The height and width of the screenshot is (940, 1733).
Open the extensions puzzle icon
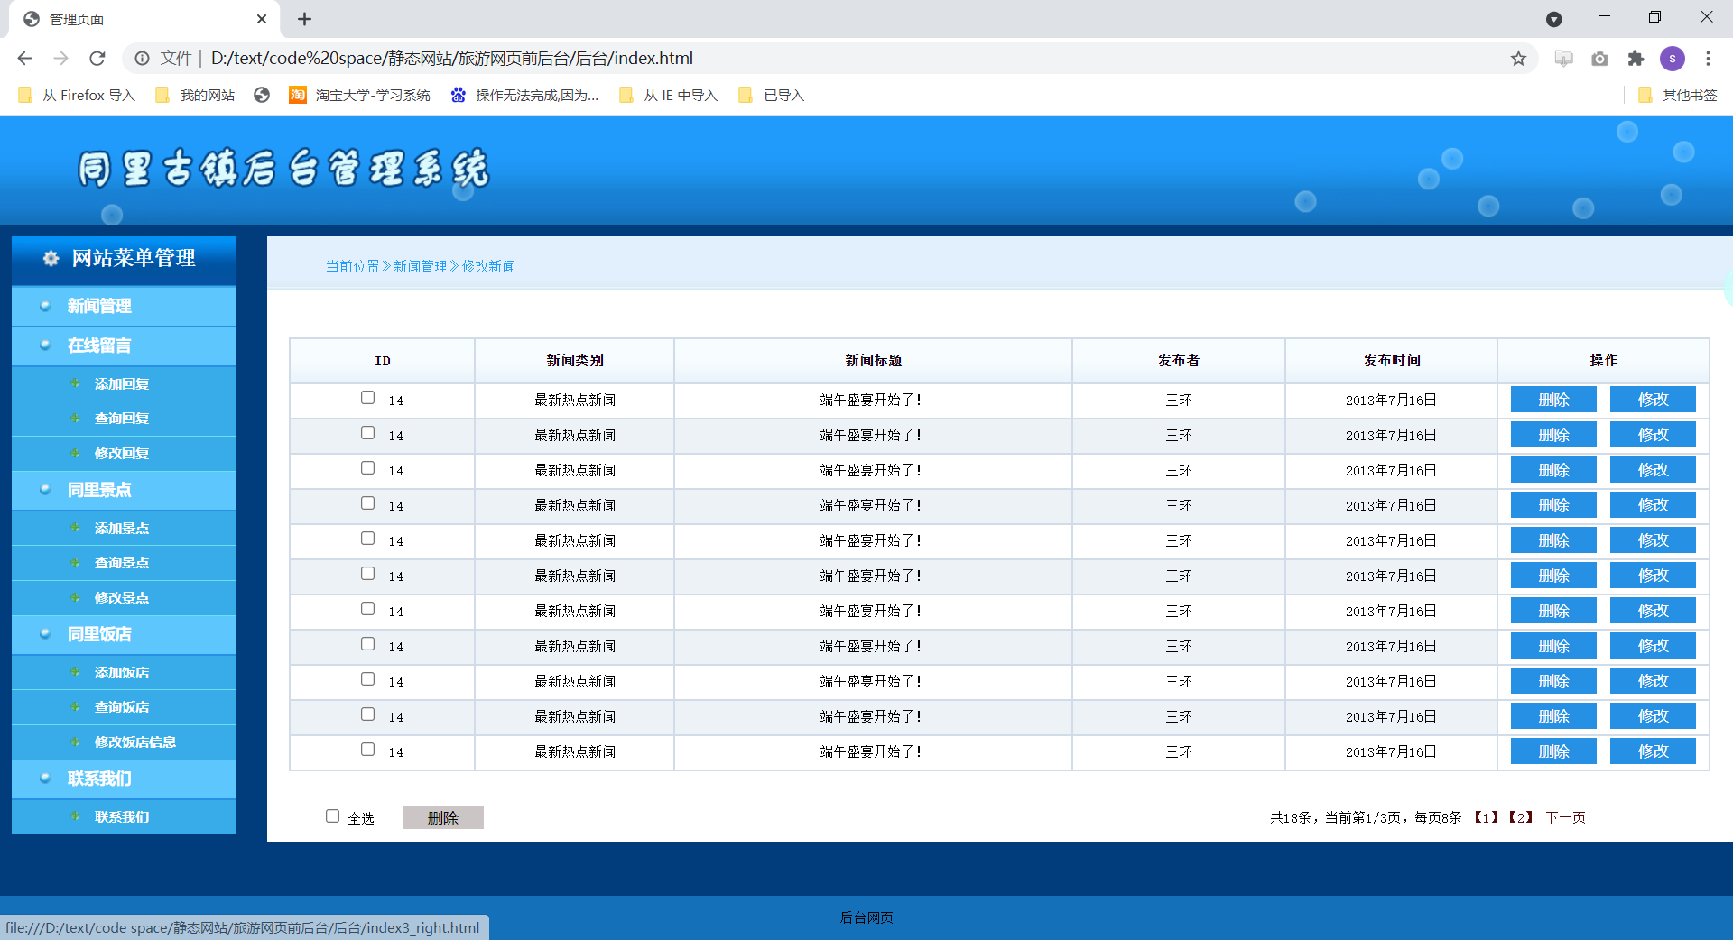1636,59
